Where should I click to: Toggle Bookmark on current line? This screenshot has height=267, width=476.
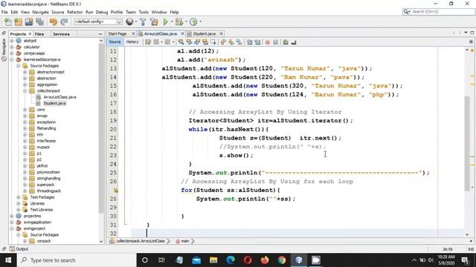tap(239, 42)
